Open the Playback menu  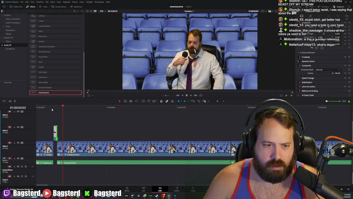[66, 2]
